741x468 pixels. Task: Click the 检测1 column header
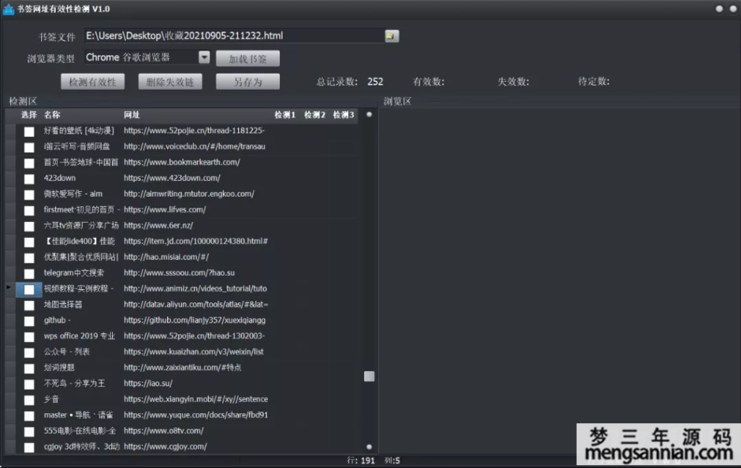click(x=285, y=115)
